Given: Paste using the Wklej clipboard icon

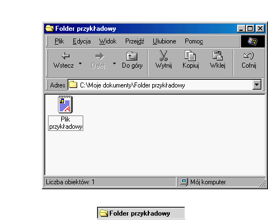Looking at the screenshot, I should click(217, 56).
